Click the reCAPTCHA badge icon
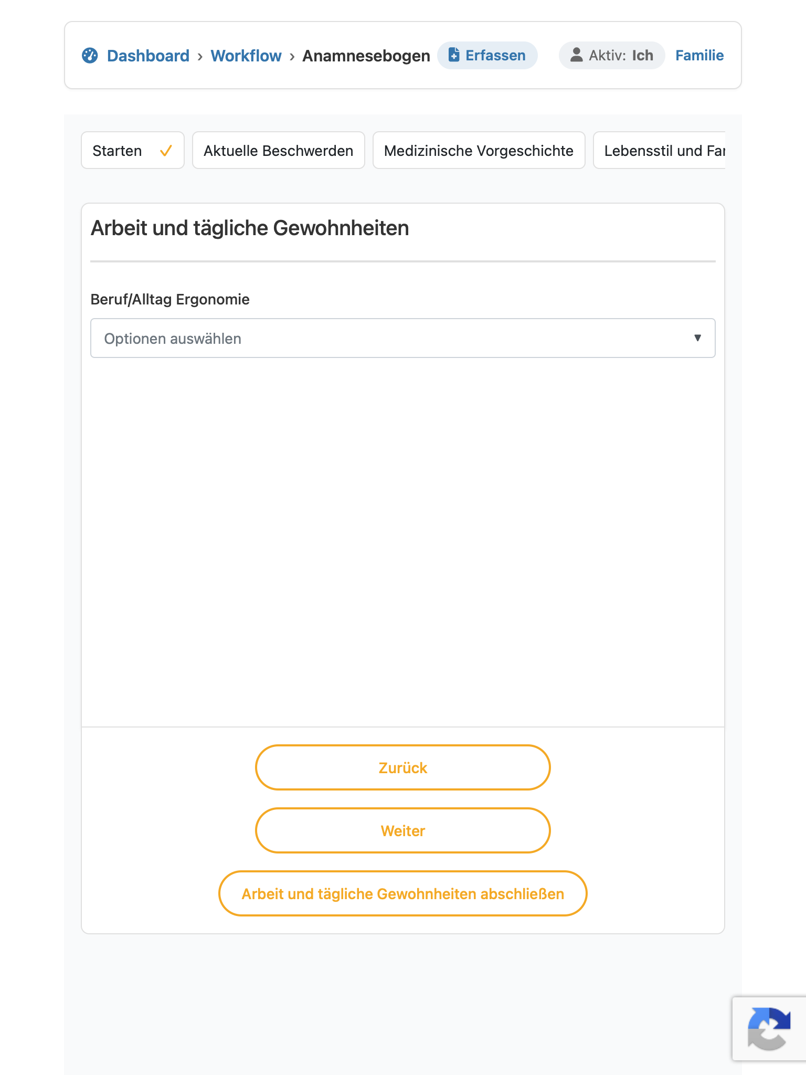This screenshot has width=806, height=1075. pos(769,1028)
